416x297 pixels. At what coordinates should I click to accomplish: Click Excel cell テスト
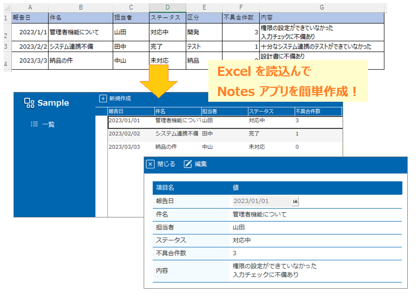pos(204,46)
